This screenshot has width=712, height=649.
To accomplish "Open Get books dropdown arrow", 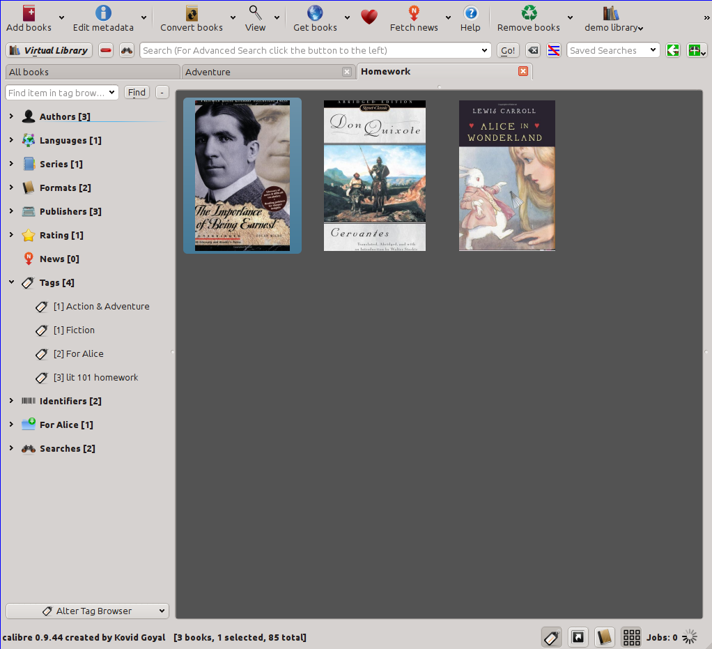I will [x=347, y=17].
